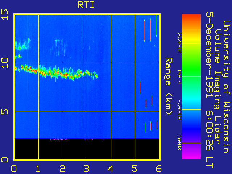The height and width of the screenshot is (174, 232).
Task: Click the bottom axis tick label 6
Action: click(x=159, y=169)
